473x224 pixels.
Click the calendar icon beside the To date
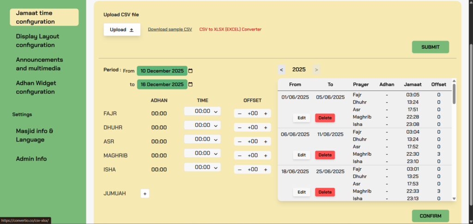pyautogui.click(x=191, y=84)
